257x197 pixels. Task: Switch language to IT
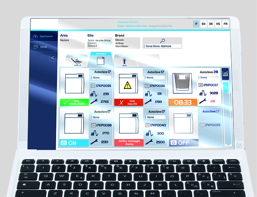click(x=196, y=24)
